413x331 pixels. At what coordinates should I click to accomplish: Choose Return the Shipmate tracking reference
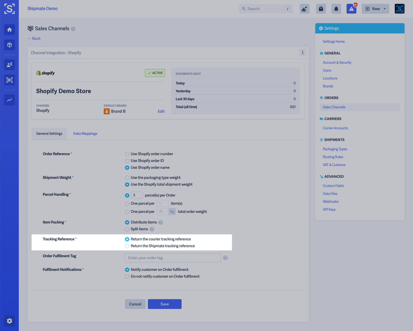click(127, 246)
